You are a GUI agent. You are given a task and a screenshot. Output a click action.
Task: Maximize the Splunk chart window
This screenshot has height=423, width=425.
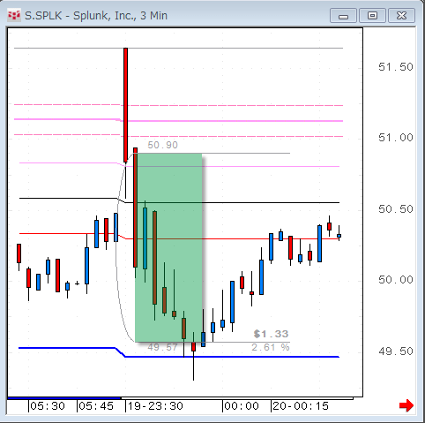coord(372,15)
